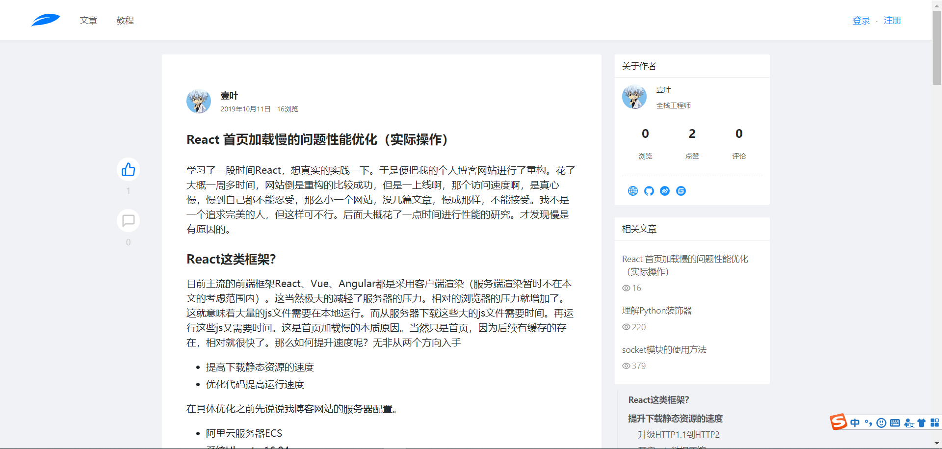Click the 登录 login link
Image resolution: width=942 pixels, height=449 pixels.
[861, 21]
